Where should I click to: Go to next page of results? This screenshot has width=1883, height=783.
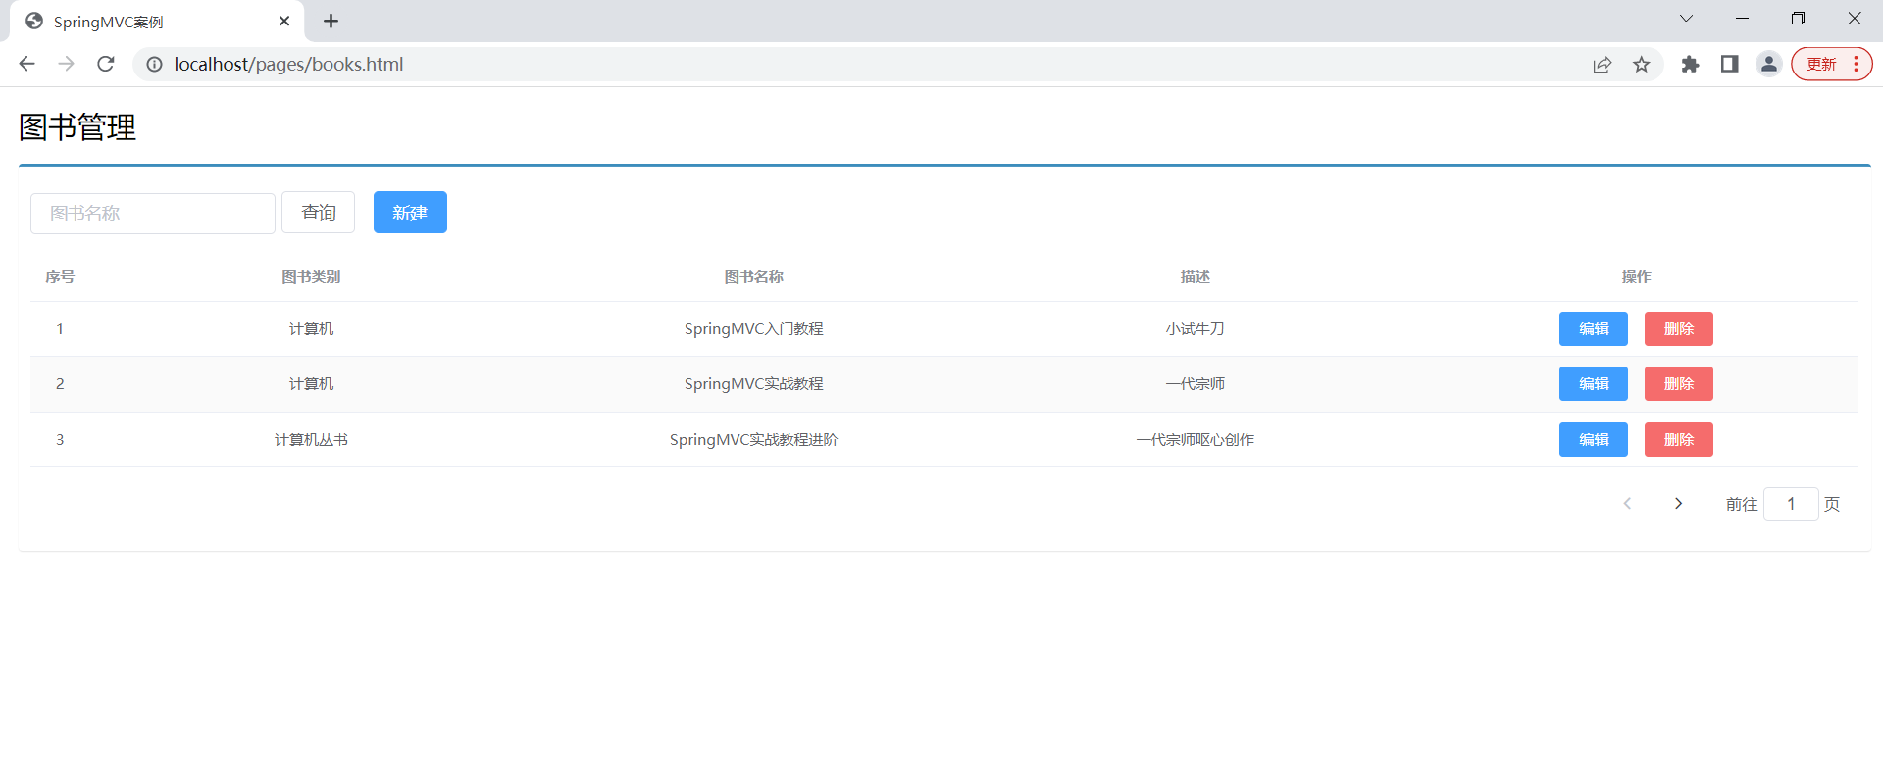1678,503
